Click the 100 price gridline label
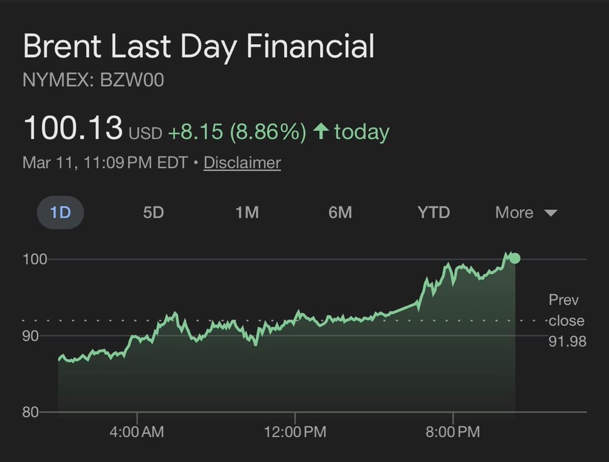Viewport: 609px width, 462px height. click(35, 259)
